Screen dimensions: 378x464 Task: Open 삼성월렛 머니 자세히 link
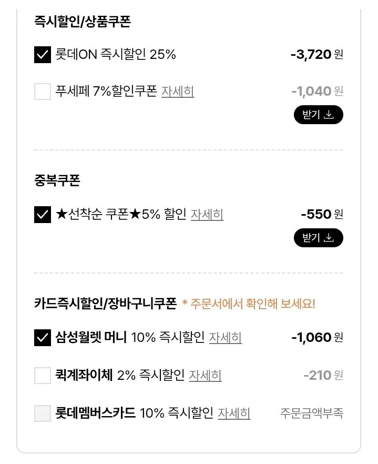pos(226,338)
